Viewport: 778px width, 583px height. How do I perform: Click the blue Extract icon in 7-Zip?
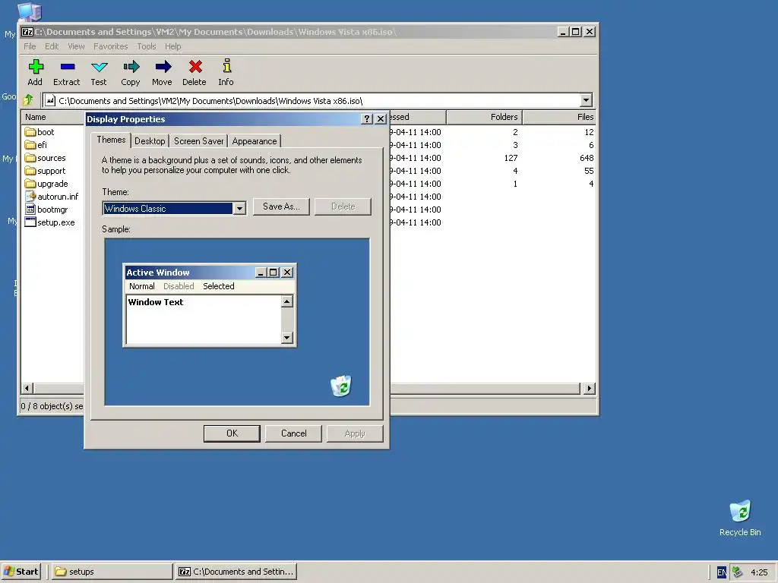point(67,67)
